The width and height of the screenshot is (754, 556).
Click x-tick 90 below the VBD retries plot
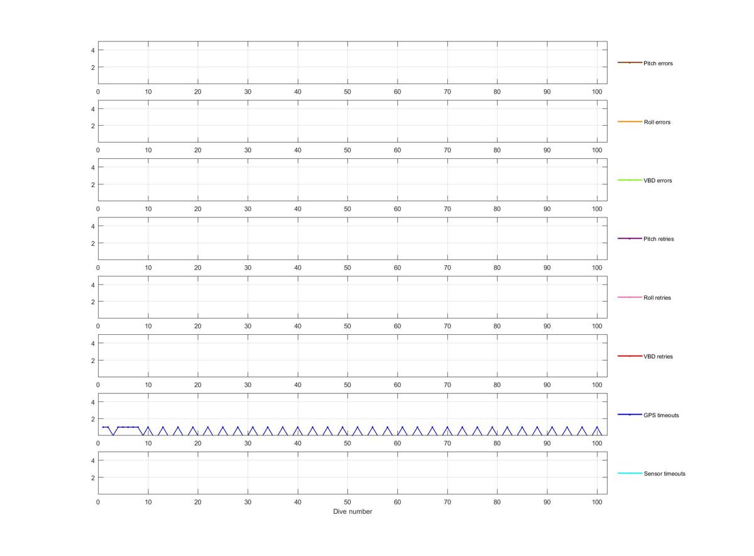(x=547, y=385)
